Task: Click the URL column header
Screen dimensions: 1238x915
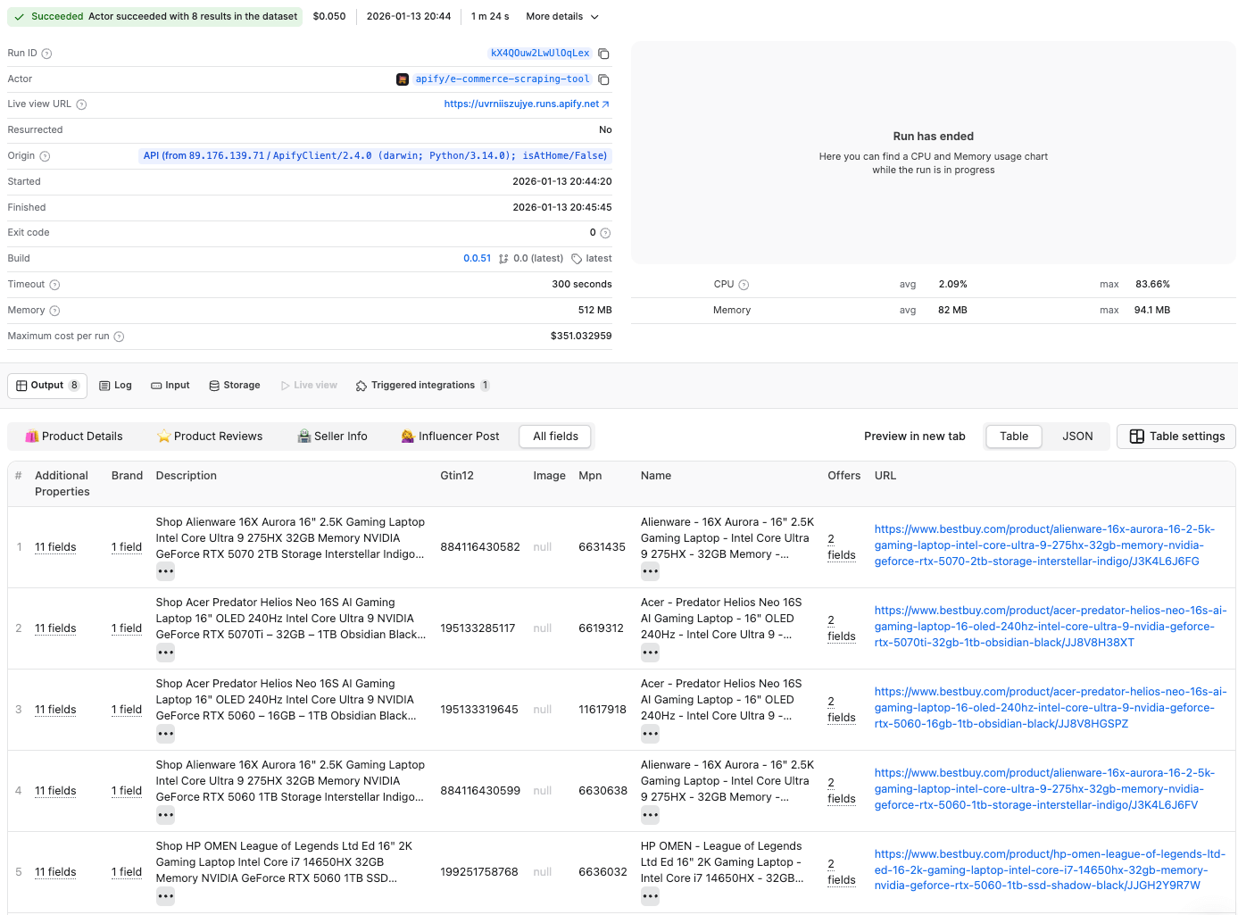Action: click(x=885, y=476)
